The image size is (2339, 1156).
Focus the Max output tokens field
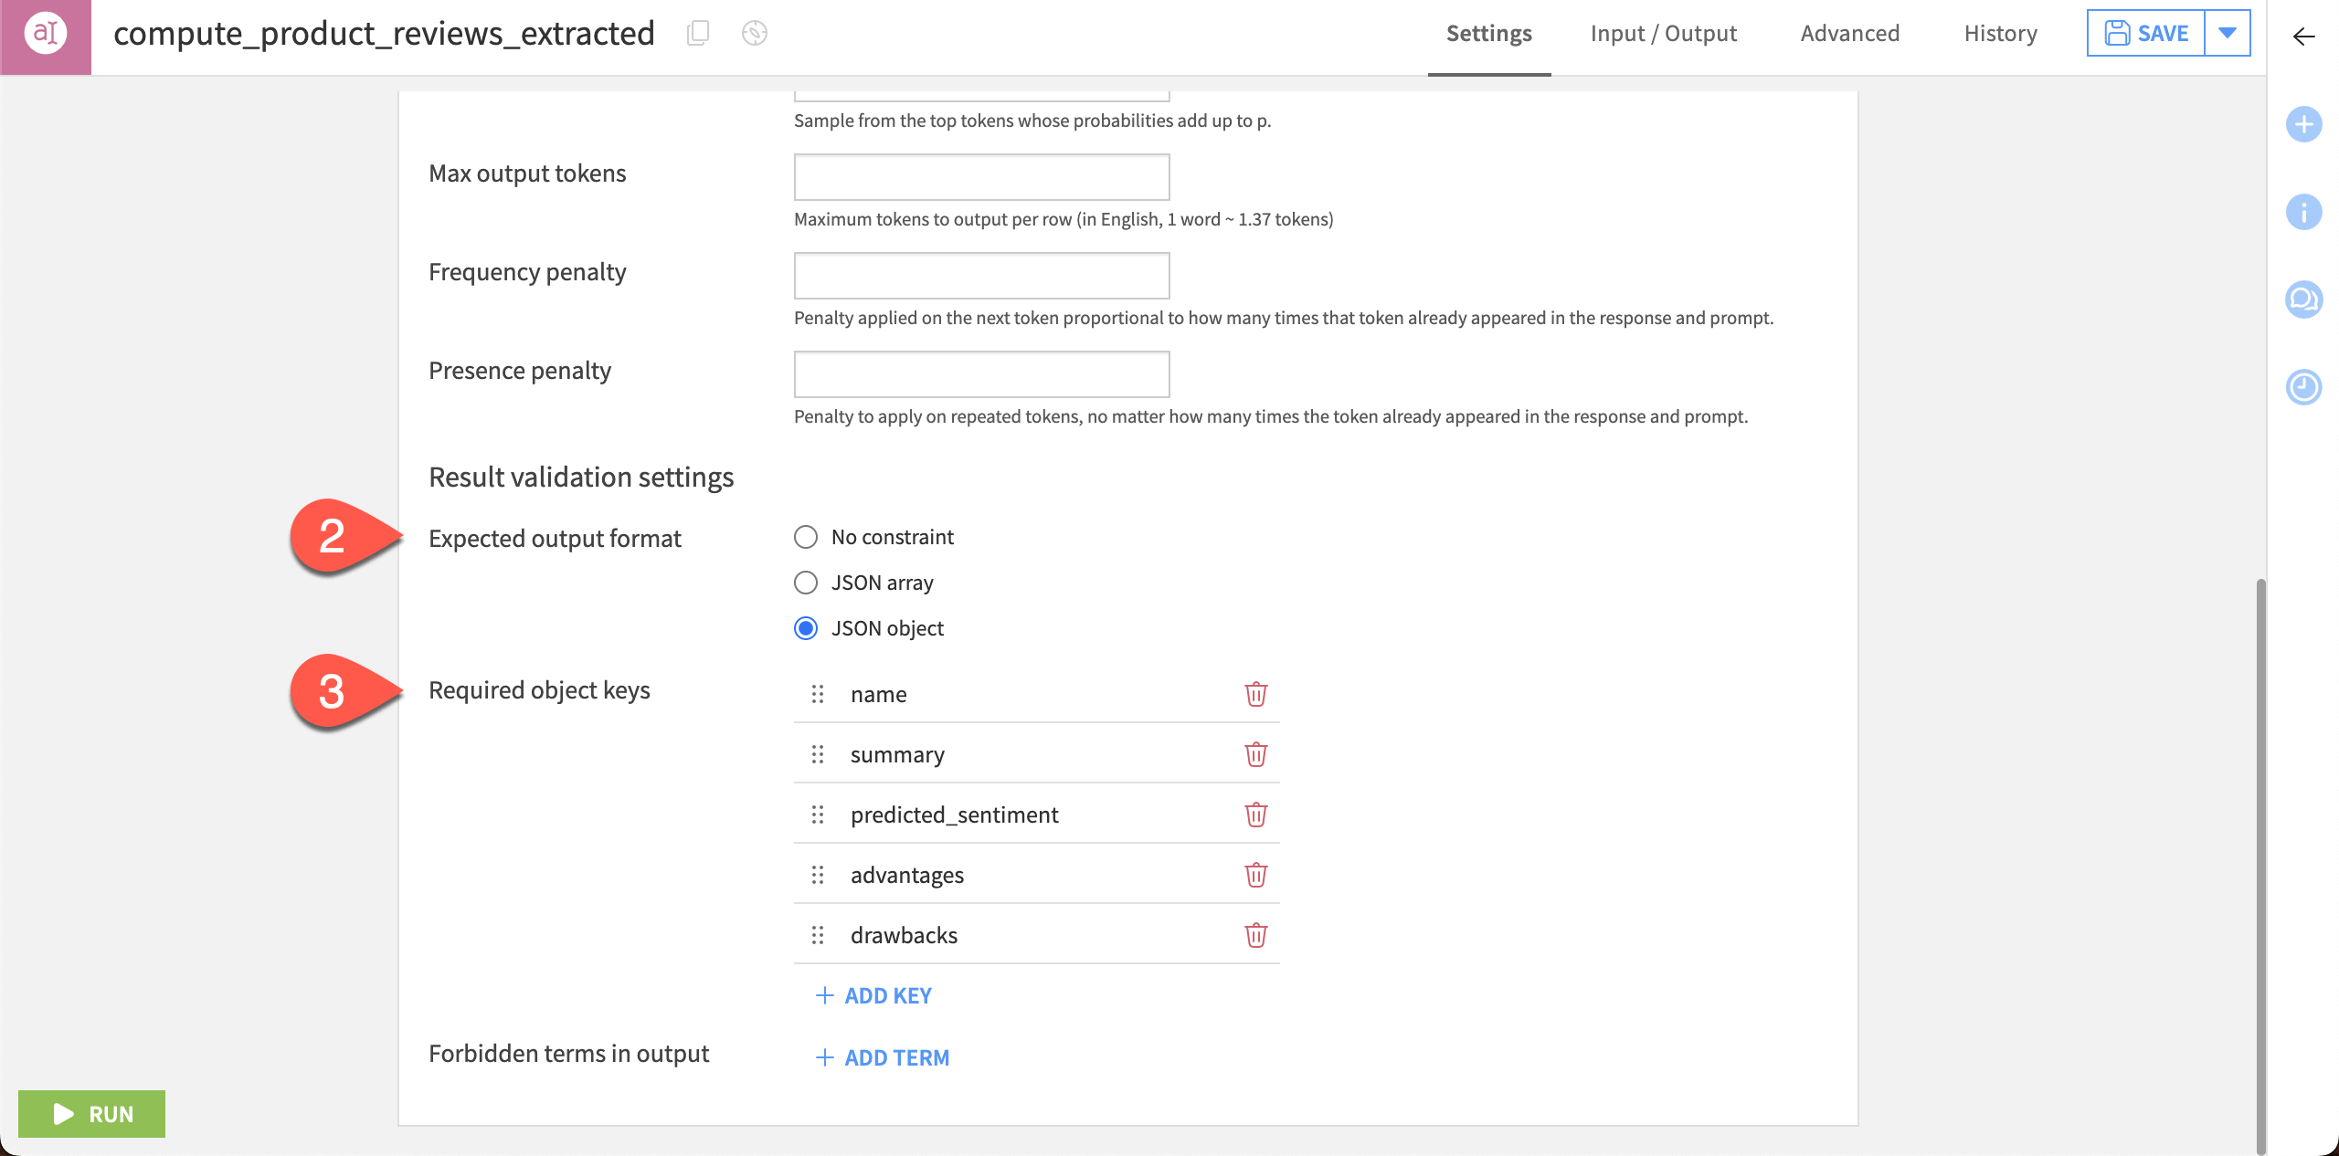click(x=981, y=177)
